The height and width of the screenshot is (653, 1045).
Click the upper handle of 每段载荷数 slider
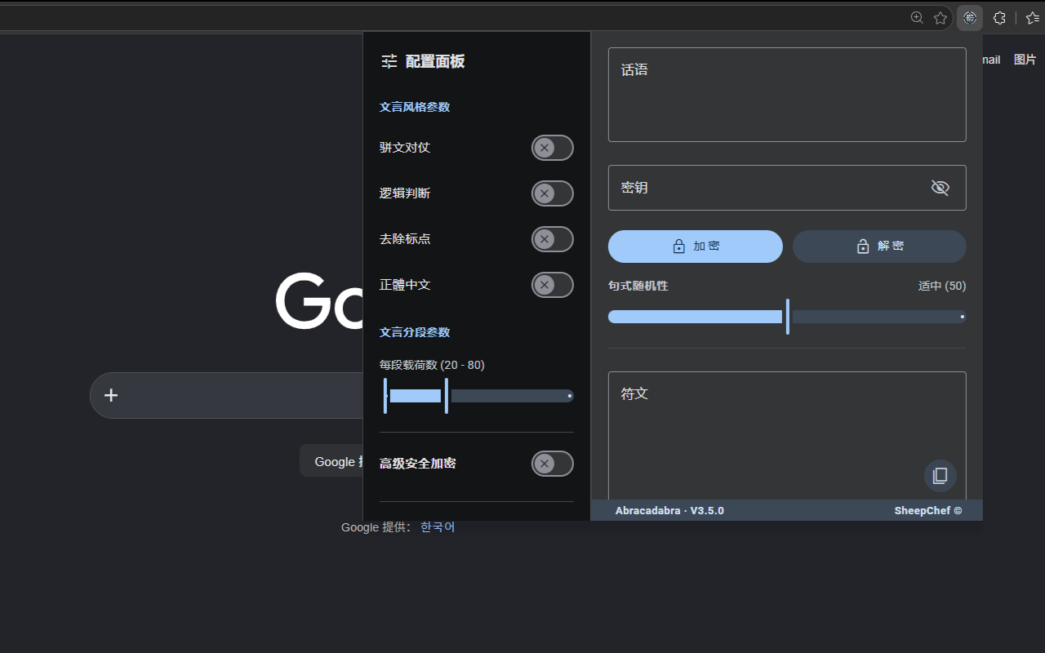447,396
